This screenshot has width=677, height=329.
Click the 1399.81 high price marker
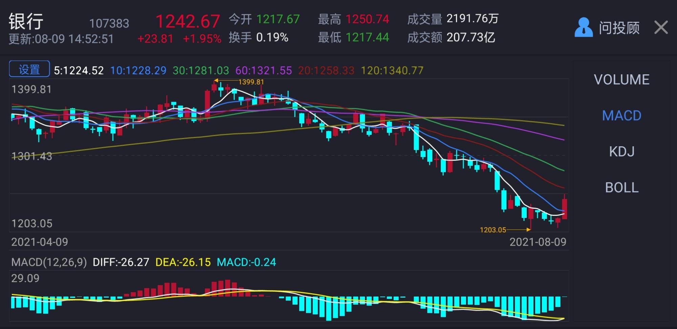pyautogui.click(x=251, y=82)
